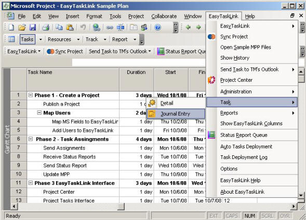Open the File menu
Viewport: 306px width, 220px height.
(x=22, y=17)
